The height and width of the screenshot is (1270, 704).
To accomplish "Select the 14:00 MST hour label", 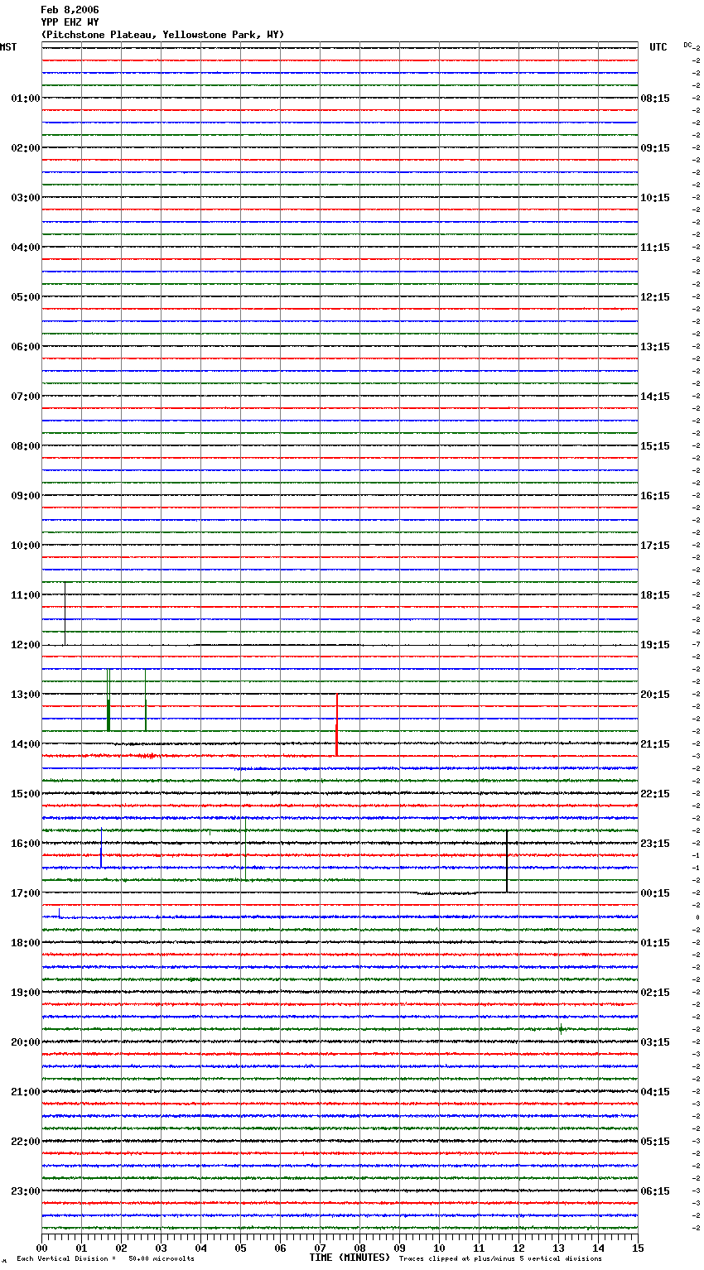I will 26,744.
